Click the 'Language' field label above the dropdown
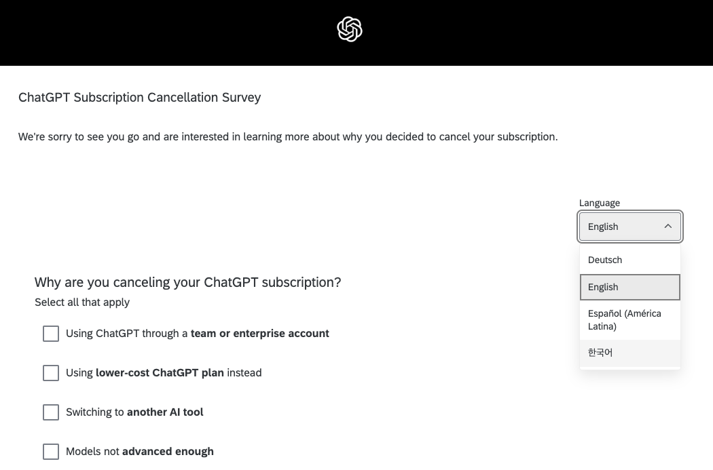713x470 pixels. pos(599,203)
